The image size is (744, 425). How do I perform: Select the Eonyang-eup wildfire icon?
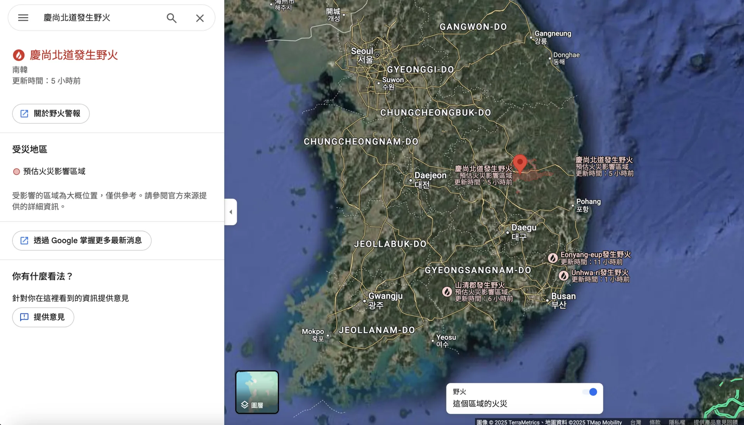(553, 258)
